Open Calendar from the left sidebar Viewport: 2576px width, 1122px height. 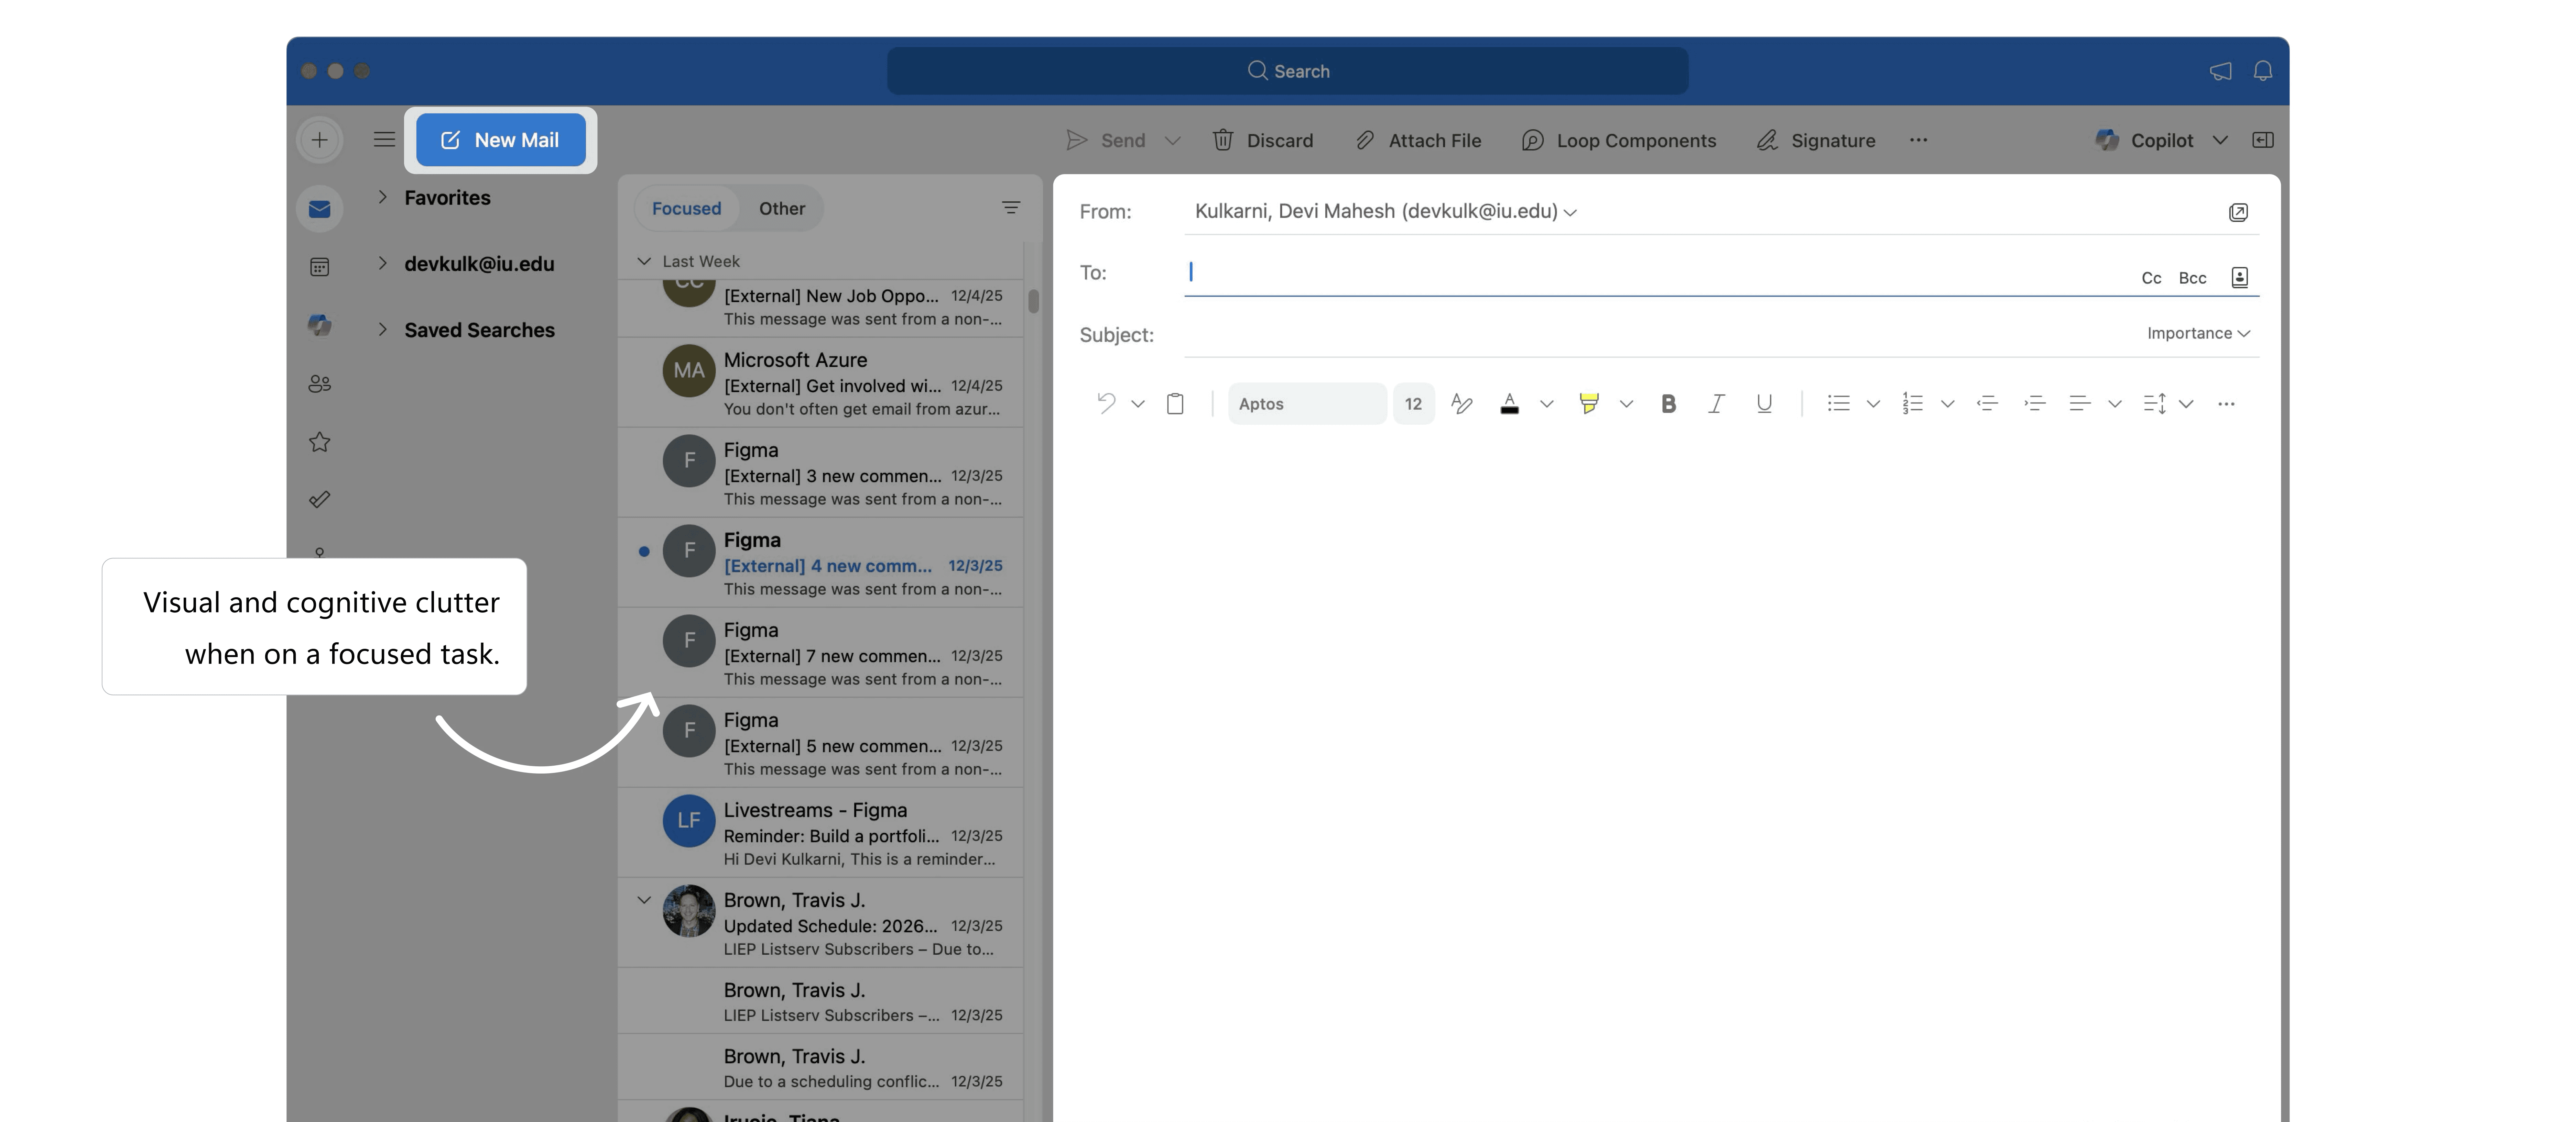[x=319, y=267]
